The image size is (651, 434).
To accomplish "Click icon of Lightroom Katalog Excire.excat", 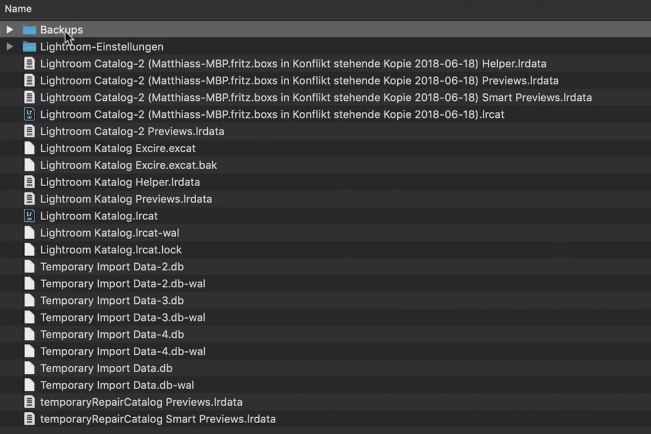I will [29, 148].
